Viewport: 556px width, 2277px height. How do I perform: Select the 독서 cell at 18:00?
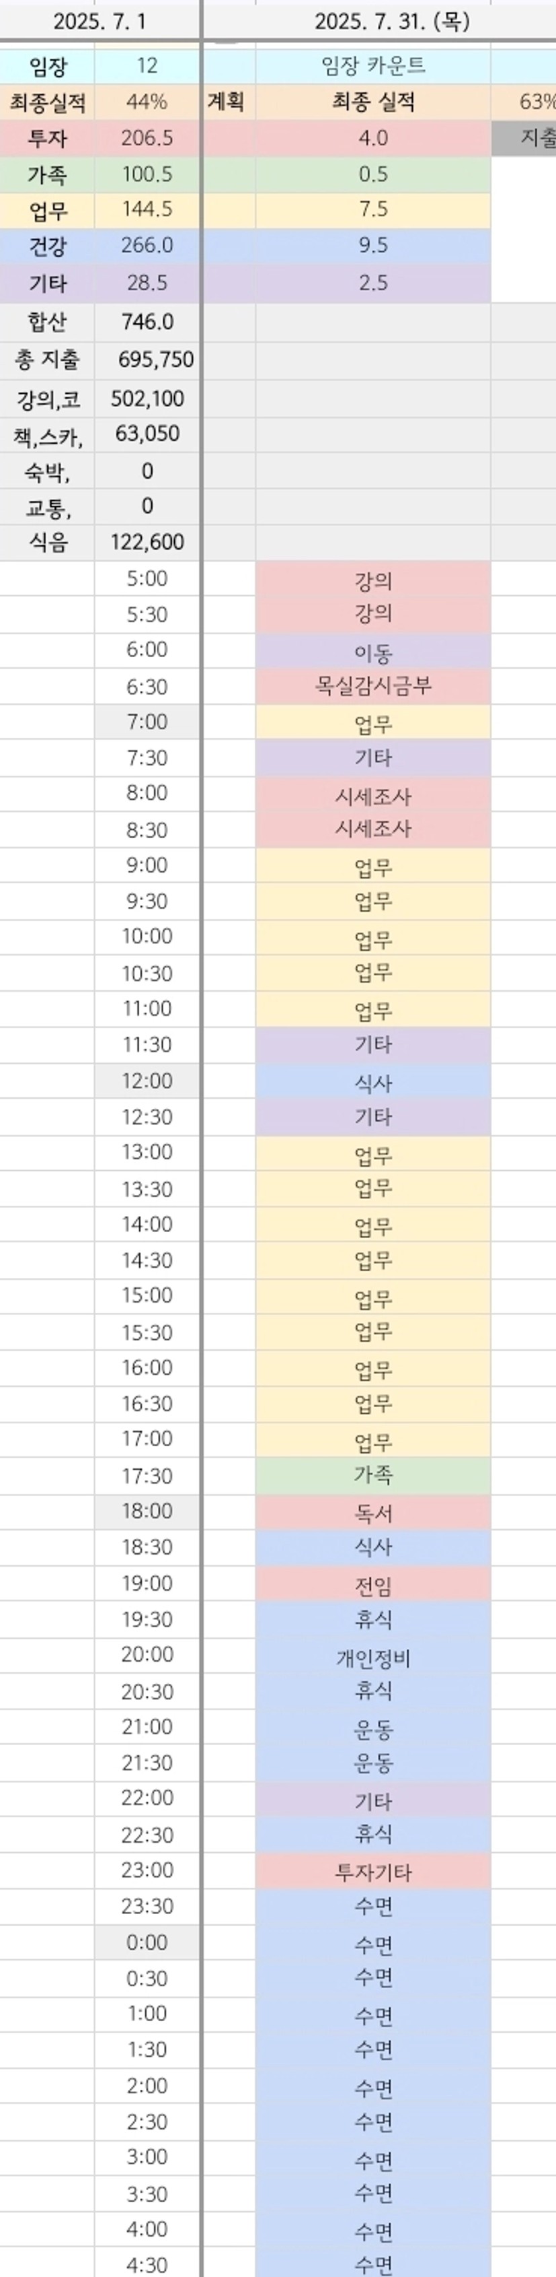373,1514
